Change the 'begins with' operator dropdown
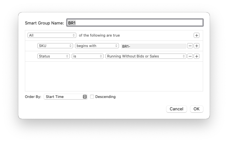 click(x=97, y=46)
